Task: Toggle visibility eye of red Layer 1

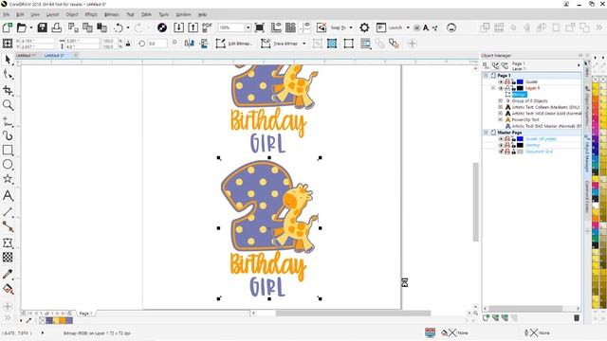Action: 501,88
